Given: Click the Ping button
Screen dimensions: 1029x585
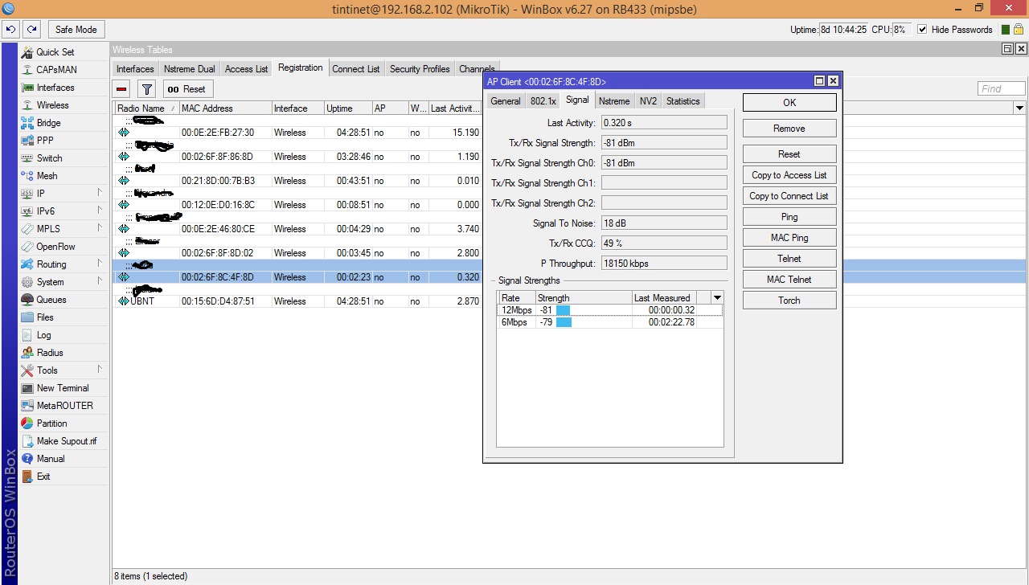Looking at the screenshot, I should click(789, 217).
